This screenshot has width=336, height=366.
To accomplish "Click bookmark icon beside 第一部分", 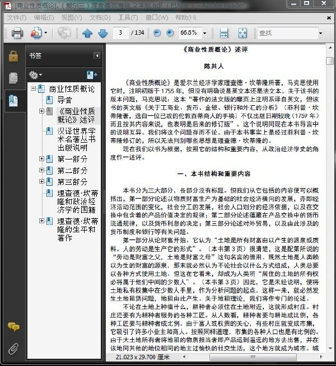I will click(49, 159).
